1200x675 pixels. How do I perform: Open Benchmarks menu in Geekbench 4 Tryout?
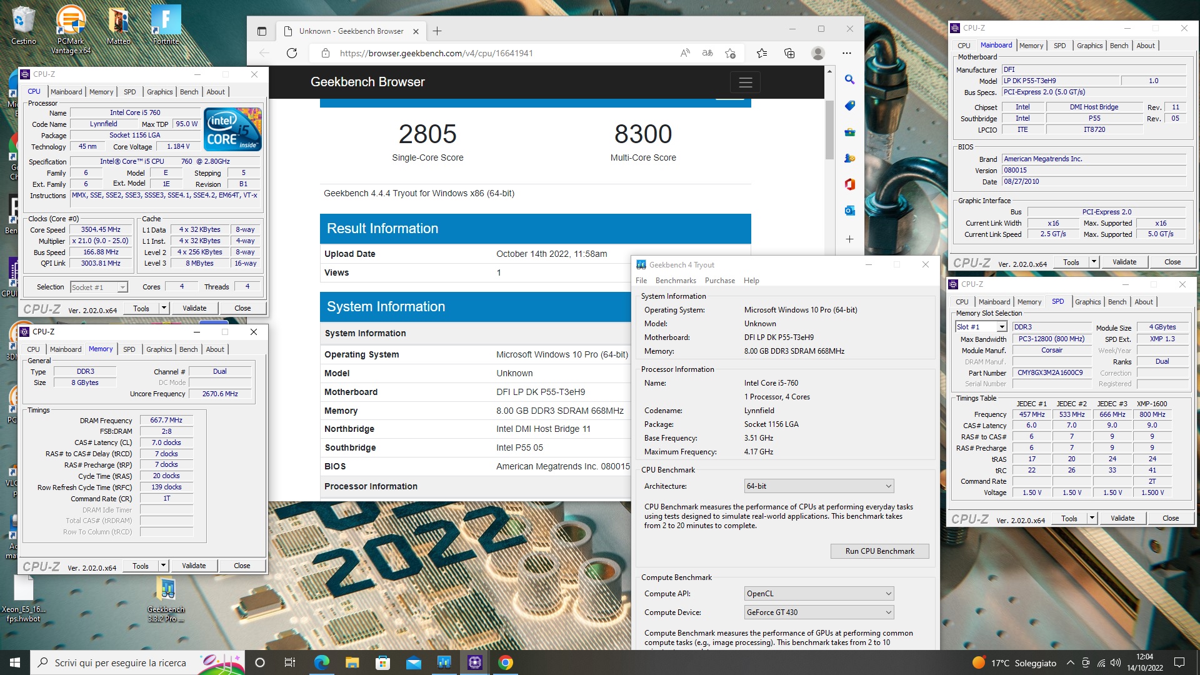click(676, 281)
